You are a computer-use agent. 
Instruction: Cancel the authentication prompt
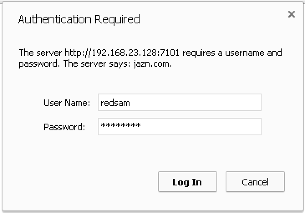(x=255, y=182)
